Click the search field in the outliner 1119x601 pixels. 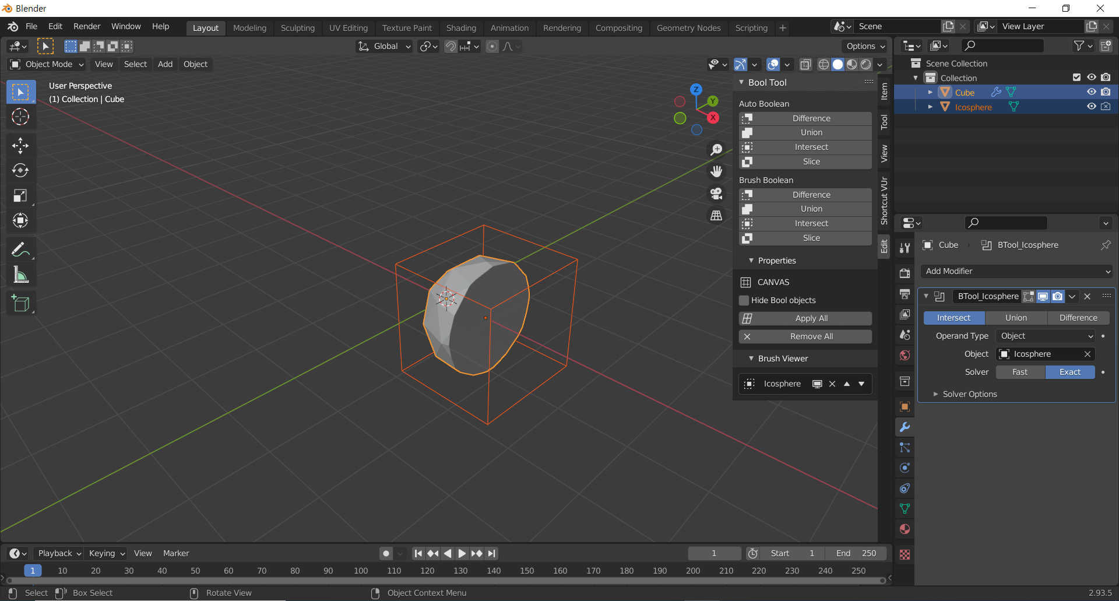pyautogui.click(x=1002, y=45)
